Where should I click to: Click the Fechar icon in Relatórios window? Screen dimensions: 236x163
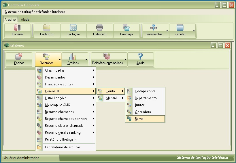(x=19, y=57)
